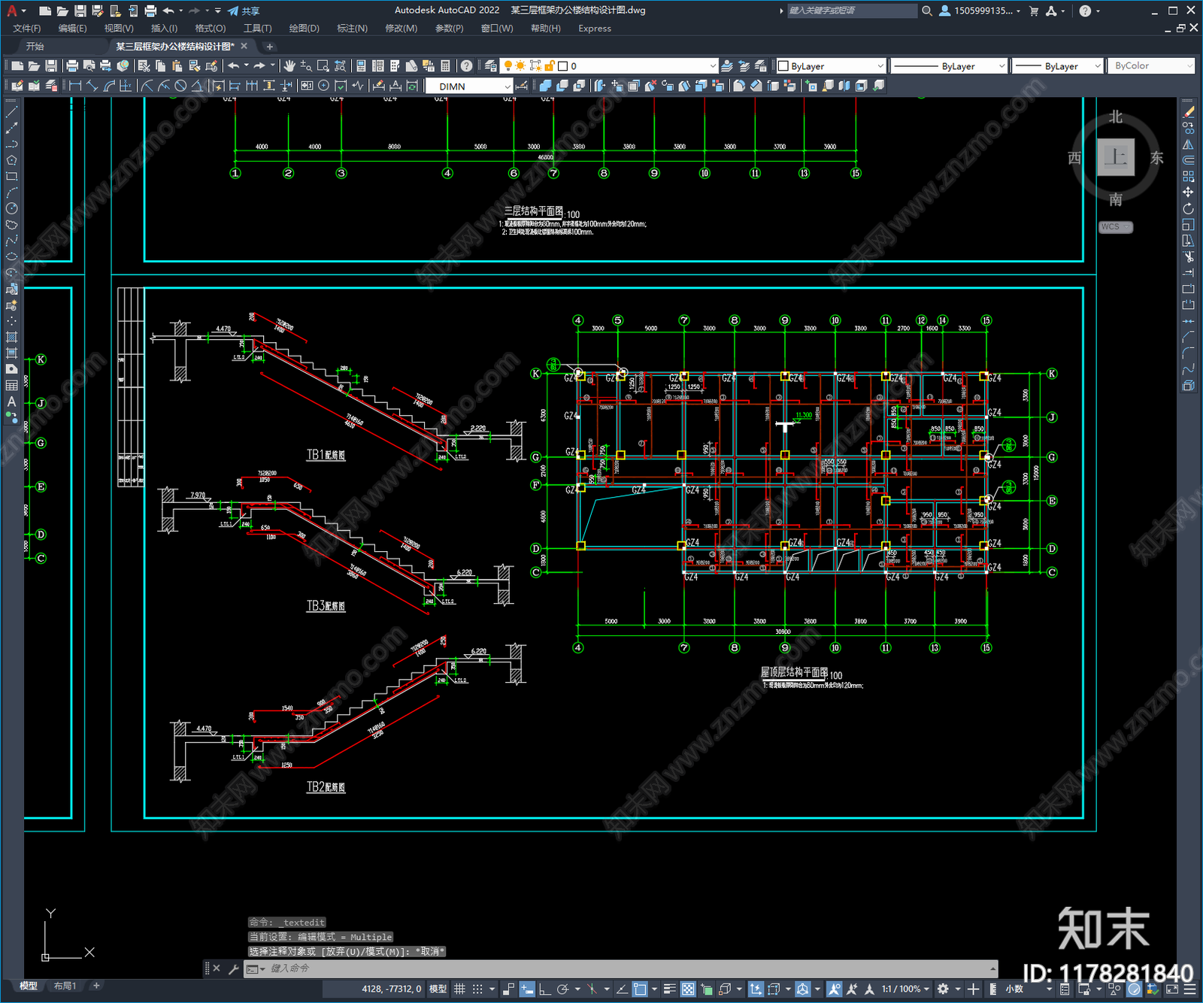Click the Undo arrow in standard toolbar
This screenshot has width=1203, height=1003.
pos(234,66)
